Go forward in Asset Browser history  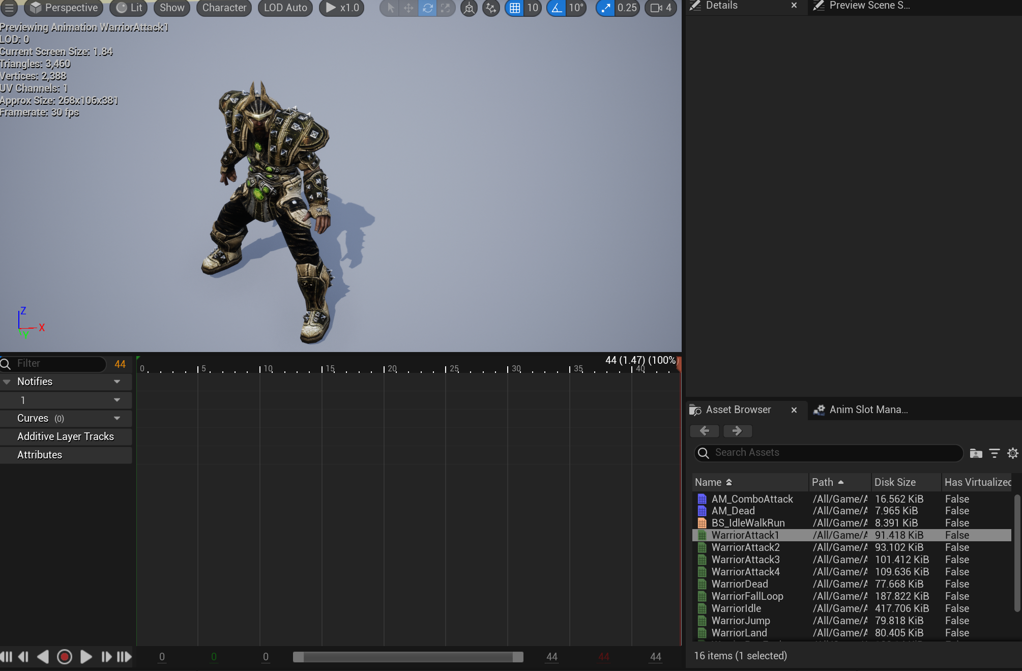[737, 431]
